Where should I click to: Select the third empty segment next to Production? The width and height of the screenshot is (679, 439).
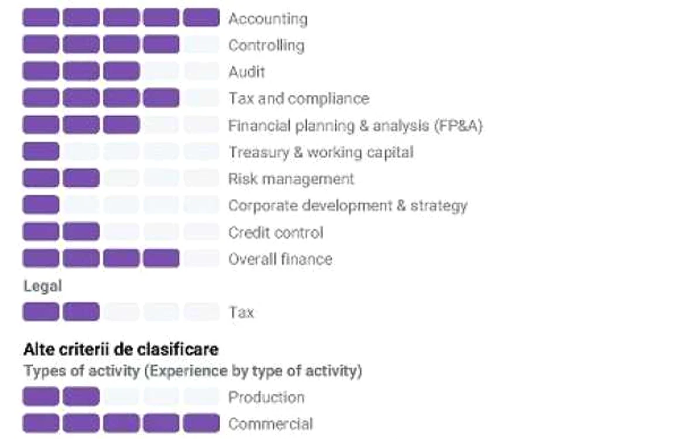coord(121,397)
